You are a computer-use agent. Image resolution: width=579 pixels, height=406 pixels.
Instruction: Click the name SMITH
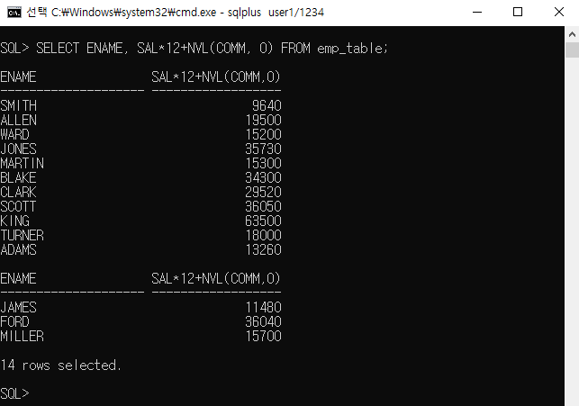pyautogui.click(x=19, y=106)
